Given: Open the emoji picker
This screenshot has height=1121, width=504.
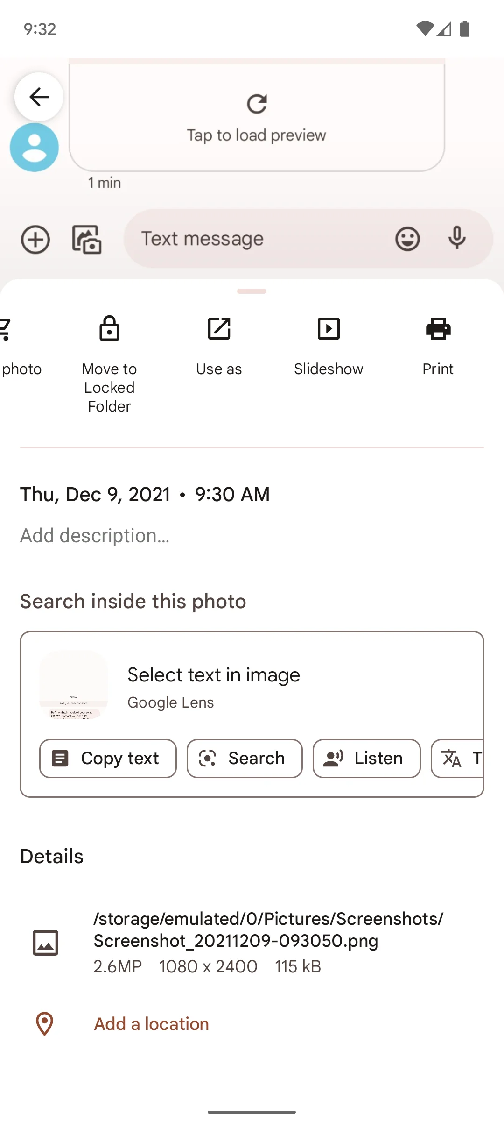Looking at the screenshot, I should [x=407, y=239].
